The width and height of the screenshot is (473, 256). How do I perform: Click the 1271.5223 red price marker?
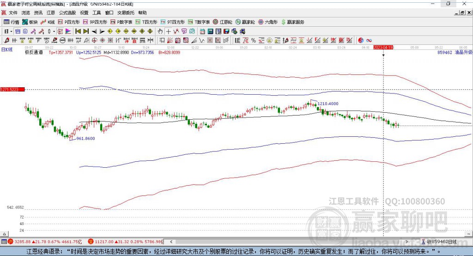point(12,89)
